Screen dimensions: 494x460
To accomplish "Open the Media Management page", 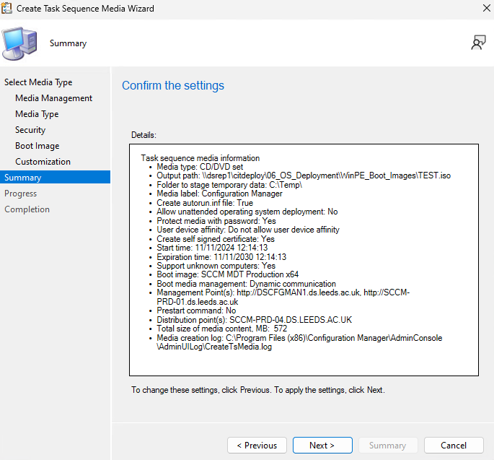I will coord(53,98).
